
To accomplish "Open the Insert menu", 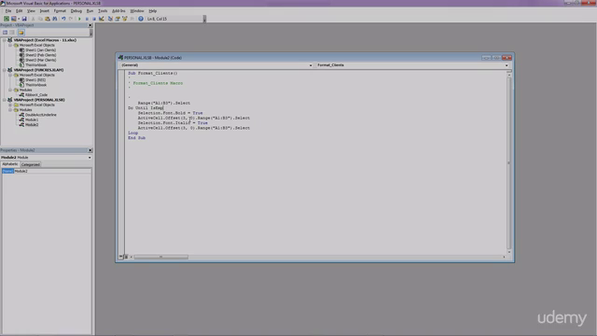I will click(45, 11).
